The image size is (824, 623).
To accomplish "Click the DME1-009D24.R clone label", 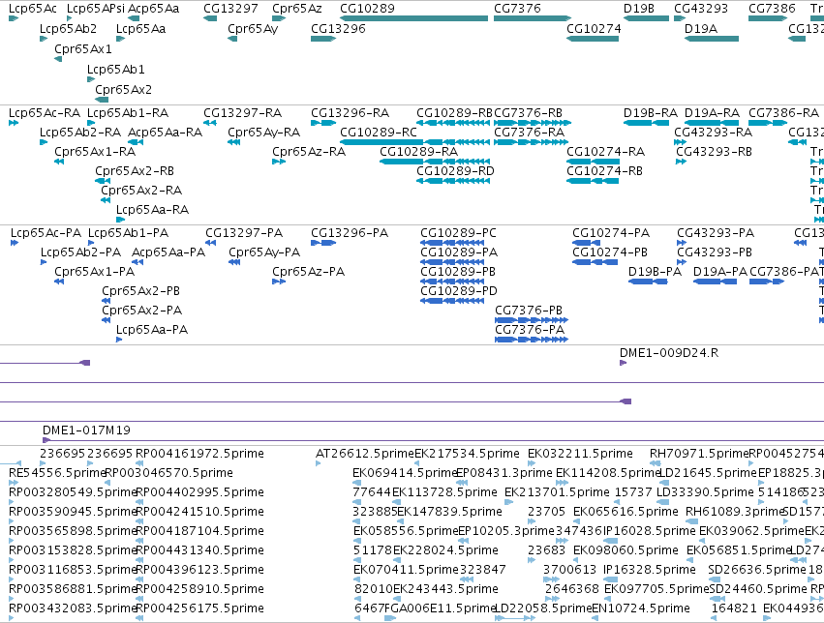I will pos(669,353).
